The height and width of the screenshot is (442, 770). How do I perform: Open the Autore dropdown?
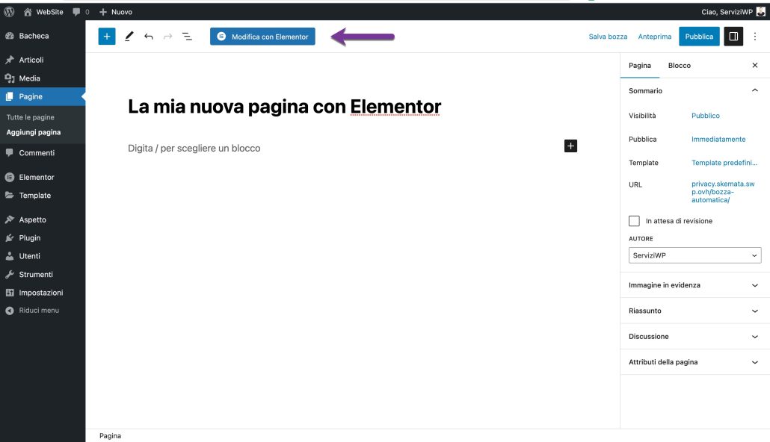(694, 255)
